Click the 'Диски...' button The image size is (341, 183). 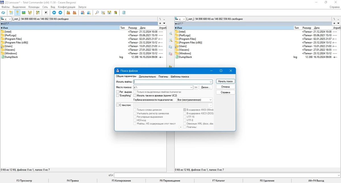(206, 87)
